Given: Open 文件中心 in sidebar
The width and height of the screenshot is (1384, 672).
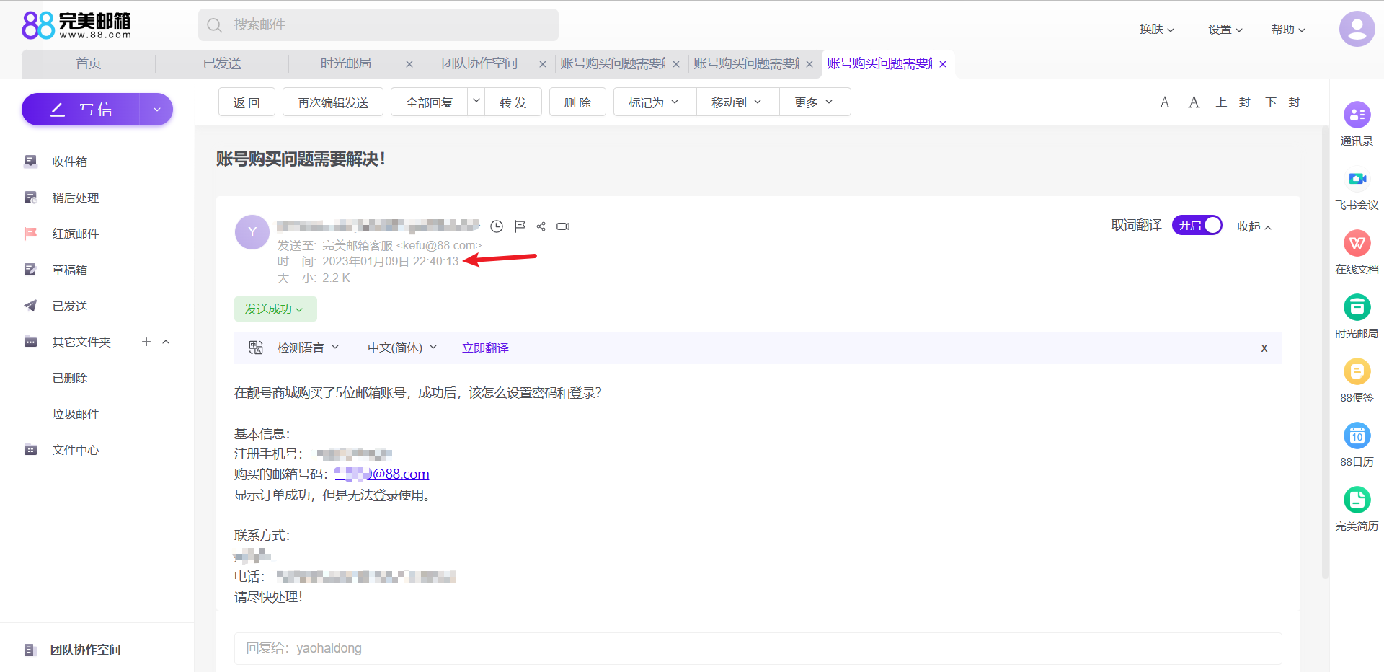Looking at the screenshot, I should (75, 450).
